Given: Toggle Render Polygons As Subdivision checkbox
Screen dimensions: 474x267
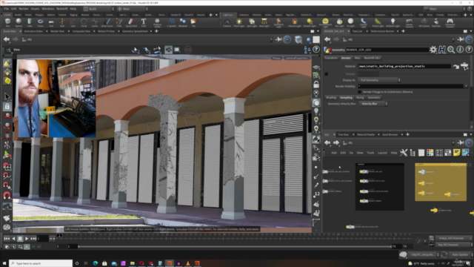Looking at the screenshot, I should 359,92.
